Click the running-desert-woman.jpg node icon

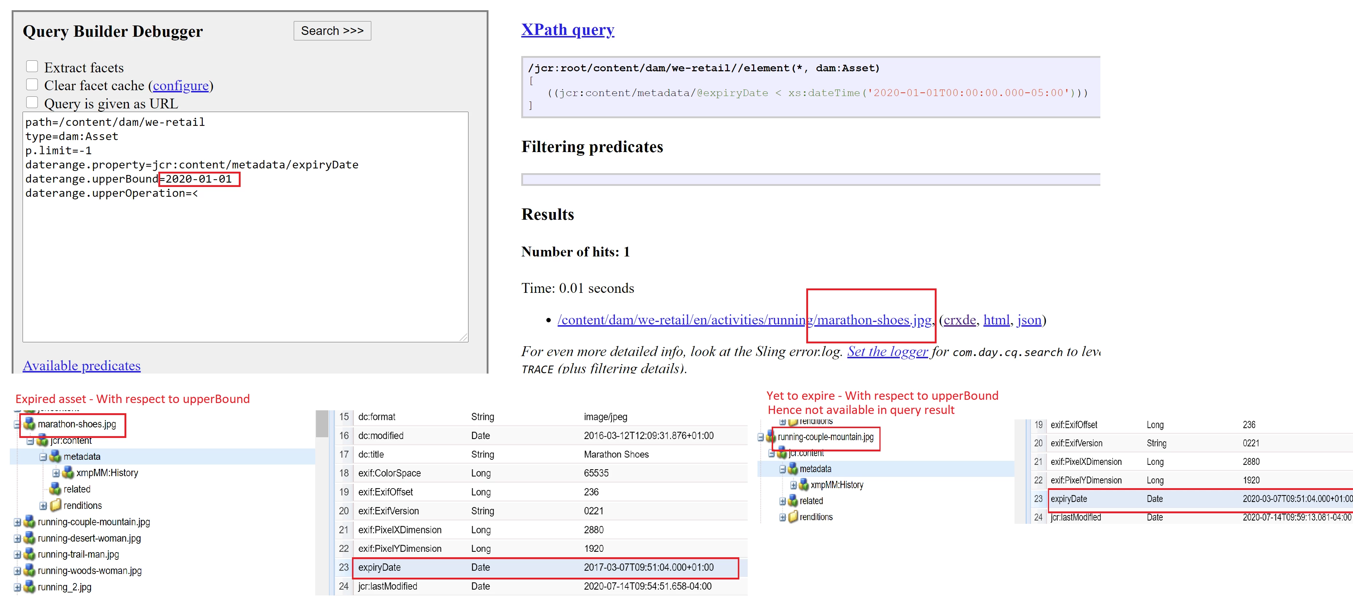(29, 538)
